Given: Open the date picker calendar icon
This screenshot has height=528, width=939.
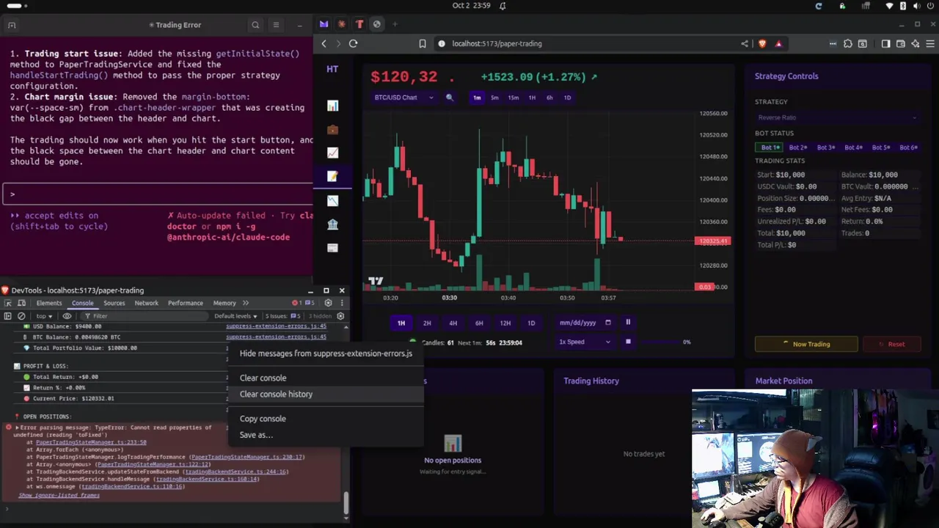Looking at the screenshot, I should [607, 323].
